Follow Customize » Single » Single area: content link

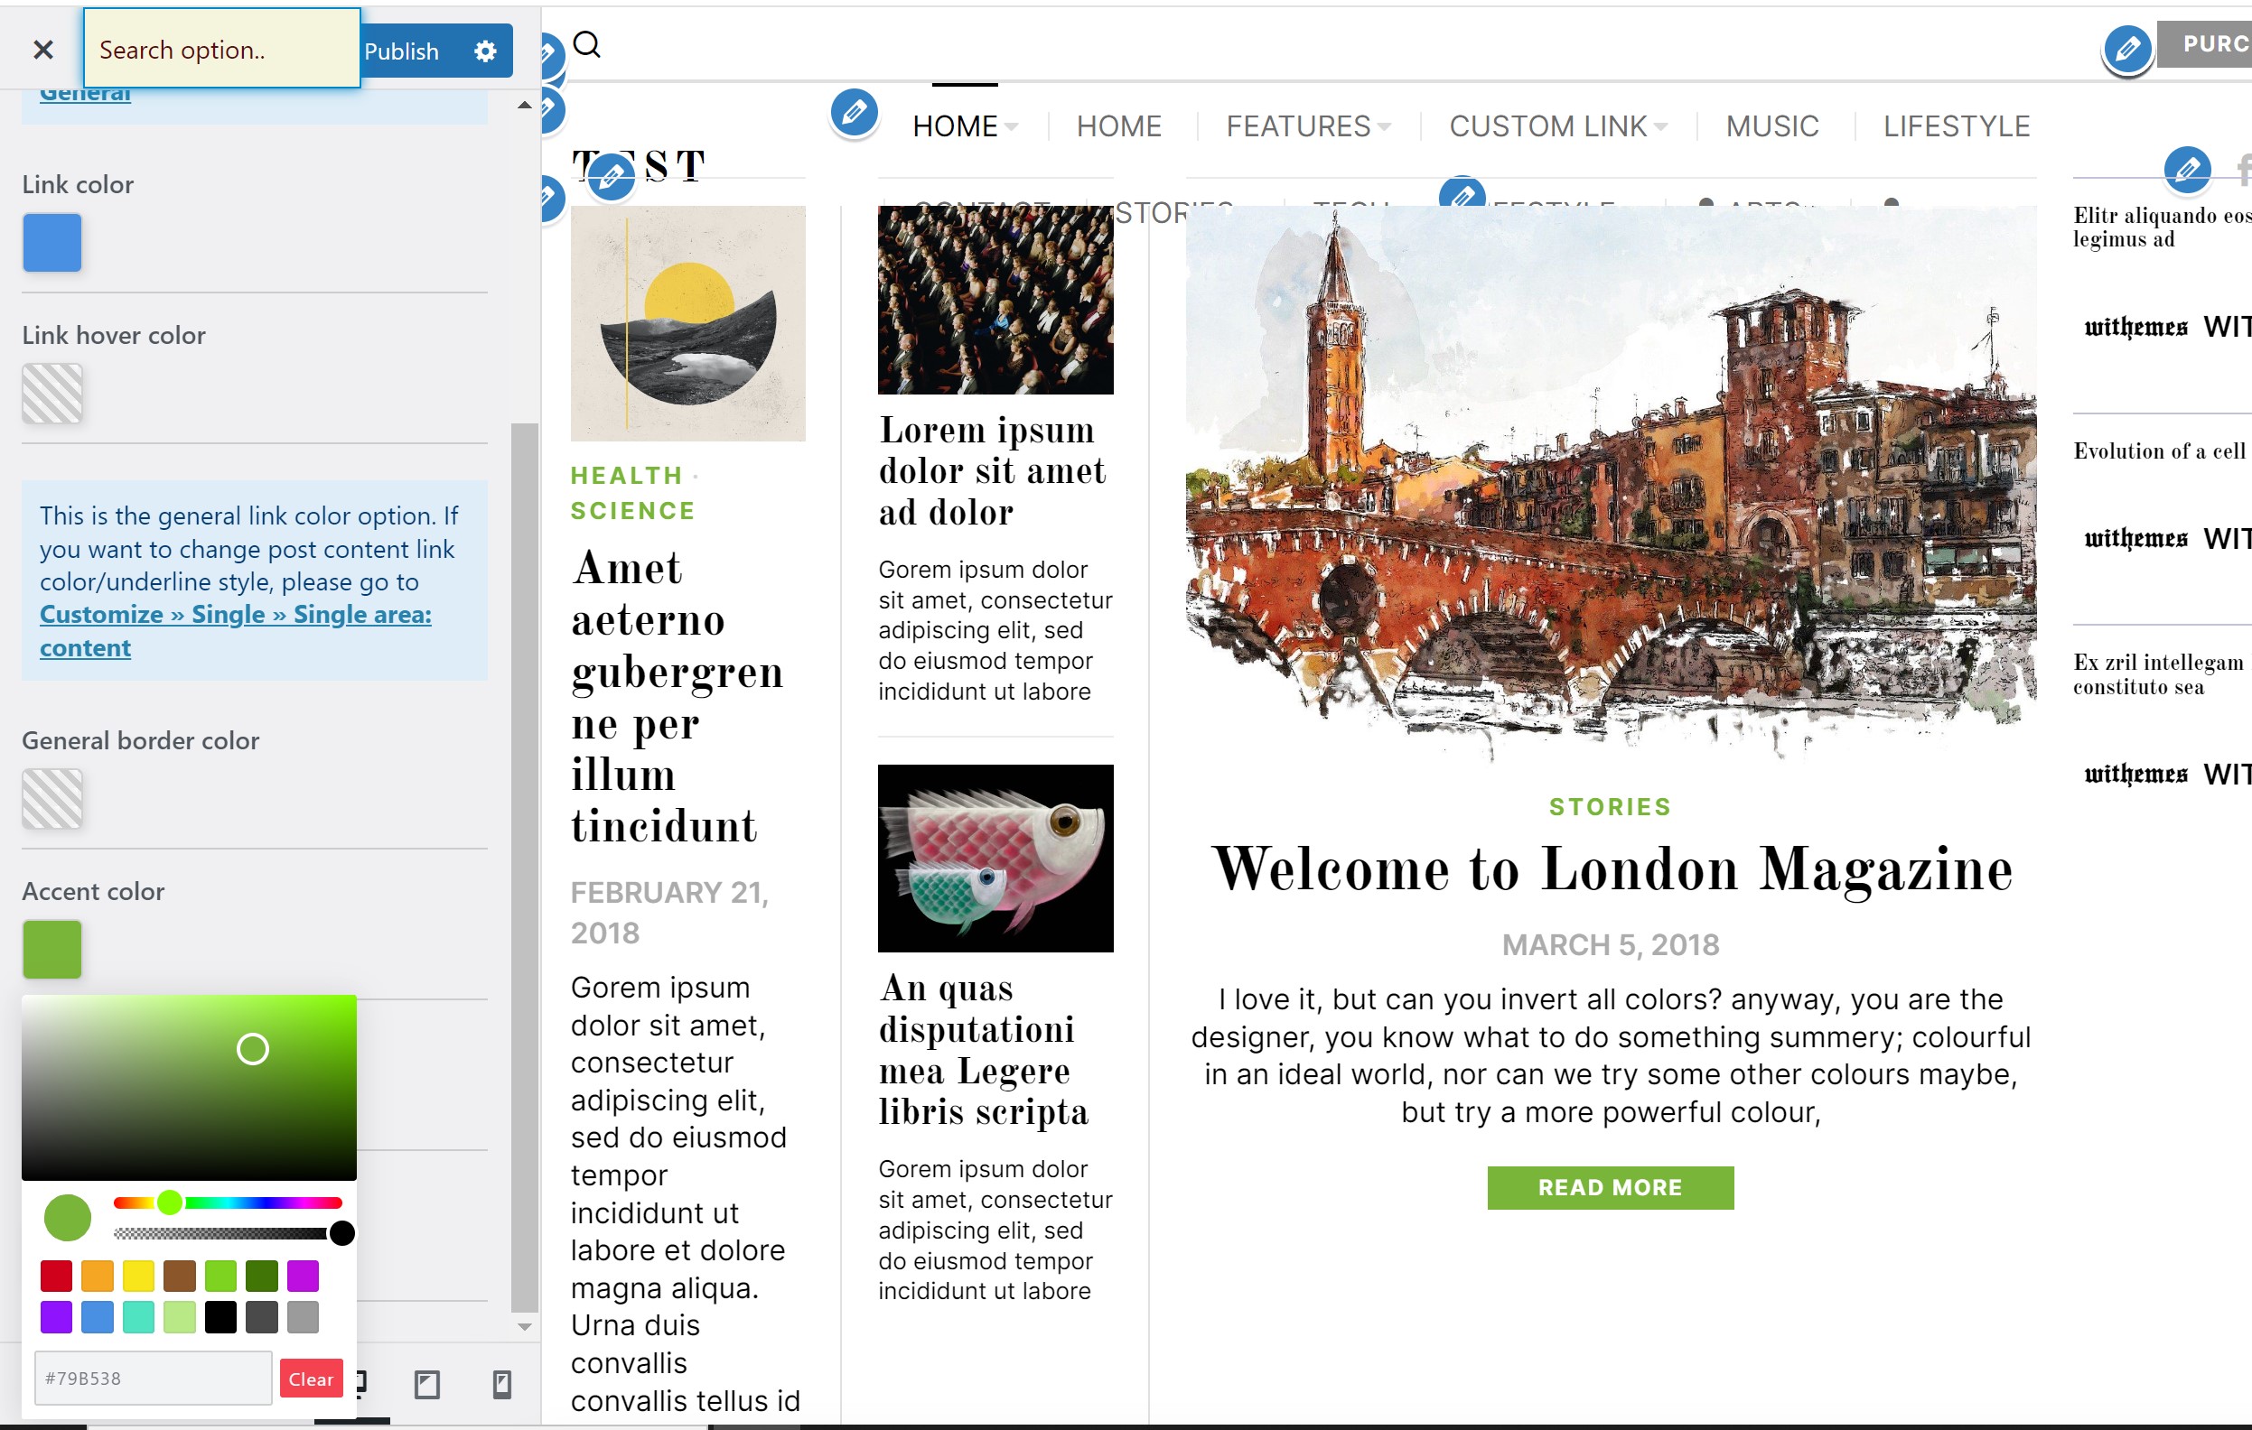coord(235,631)
